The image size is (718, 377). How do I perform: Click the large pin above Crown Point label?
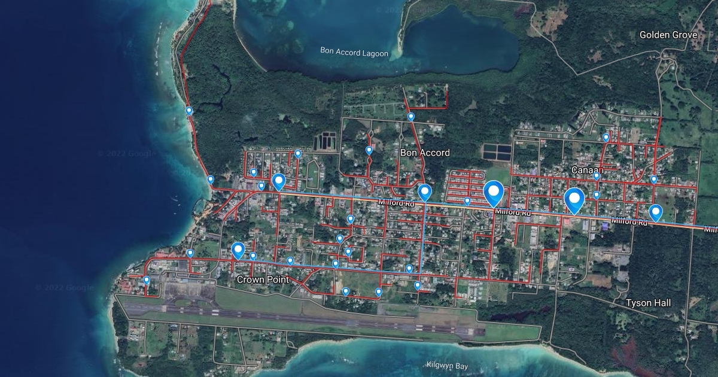tap(238, 250)
